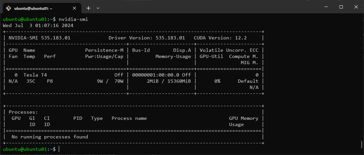Image resolution: width=364 pixels, height=155 pixels.
Task: Click the Git Bash tab icon
Action: 8,8
